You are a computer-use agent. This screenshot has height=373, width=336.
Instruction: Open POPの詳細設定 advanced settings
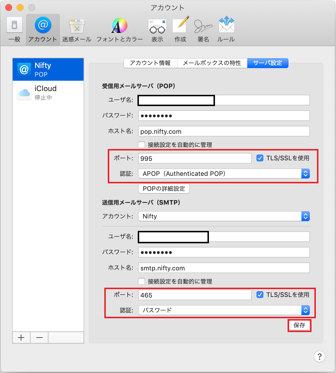click(164, 189)
